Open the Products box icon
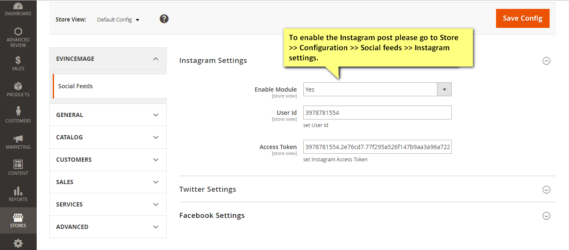Image resolution: width=569 pixels, height=250 pixels. [18, 86]
